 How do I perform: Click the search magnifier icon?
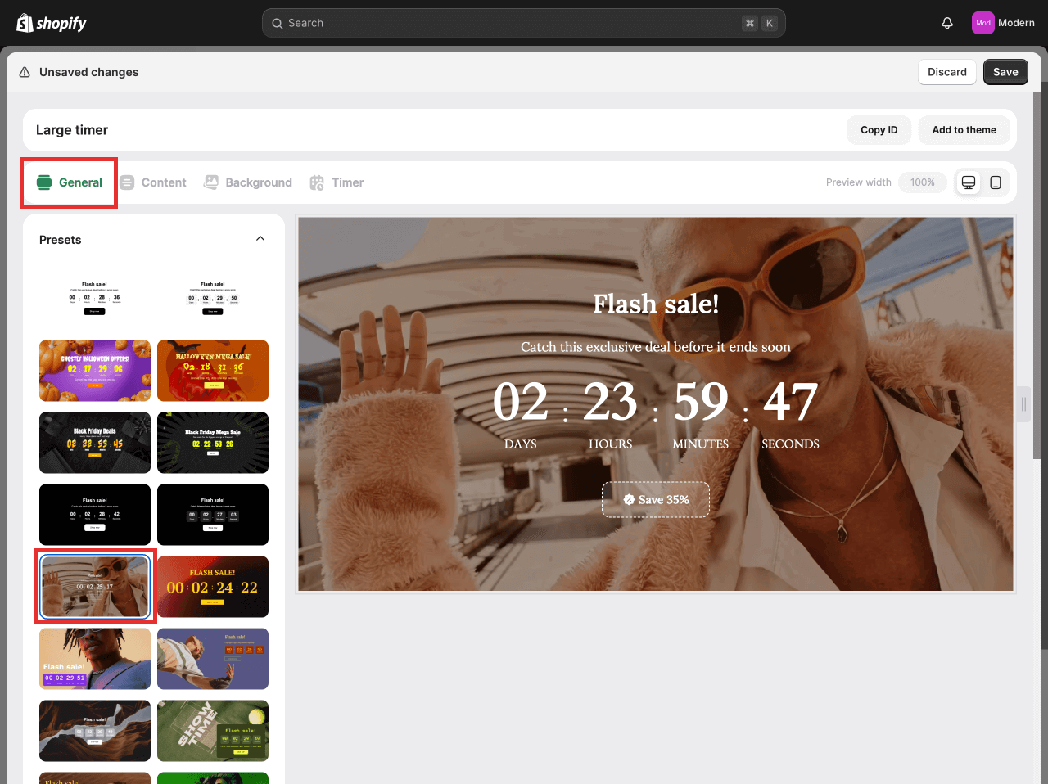278,23
